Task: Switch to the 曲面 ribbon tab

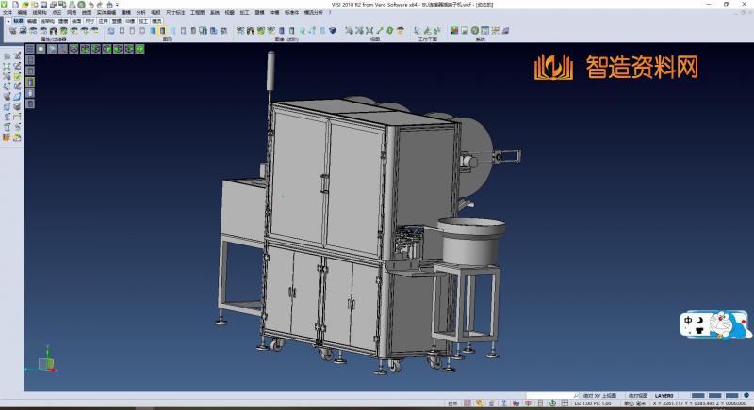Action: pos(76,19)
